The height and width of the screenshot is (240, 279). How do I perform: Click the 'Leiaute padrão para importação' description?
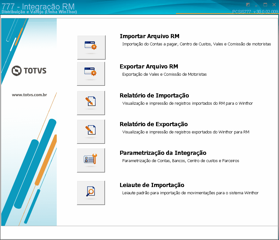point(190,193)
